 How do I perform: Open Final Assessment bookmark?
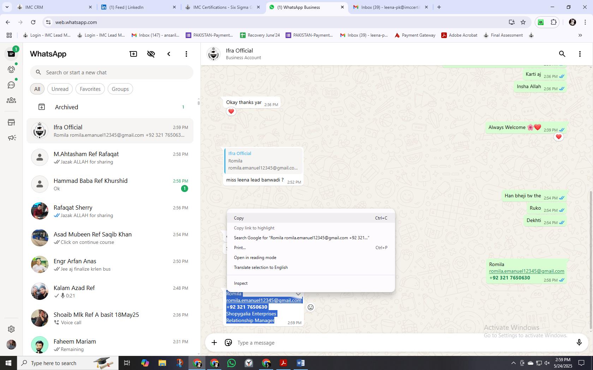pyautogui.click(x=503, y=35)
